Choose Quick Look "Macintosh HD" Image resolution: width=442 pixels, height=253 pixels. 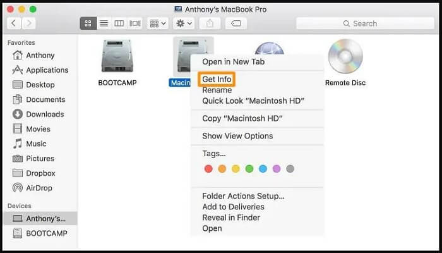click(253, 101)
